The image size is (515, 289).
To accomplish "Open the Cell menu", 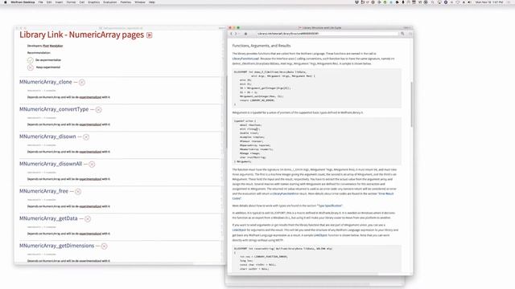I will 82,2.
